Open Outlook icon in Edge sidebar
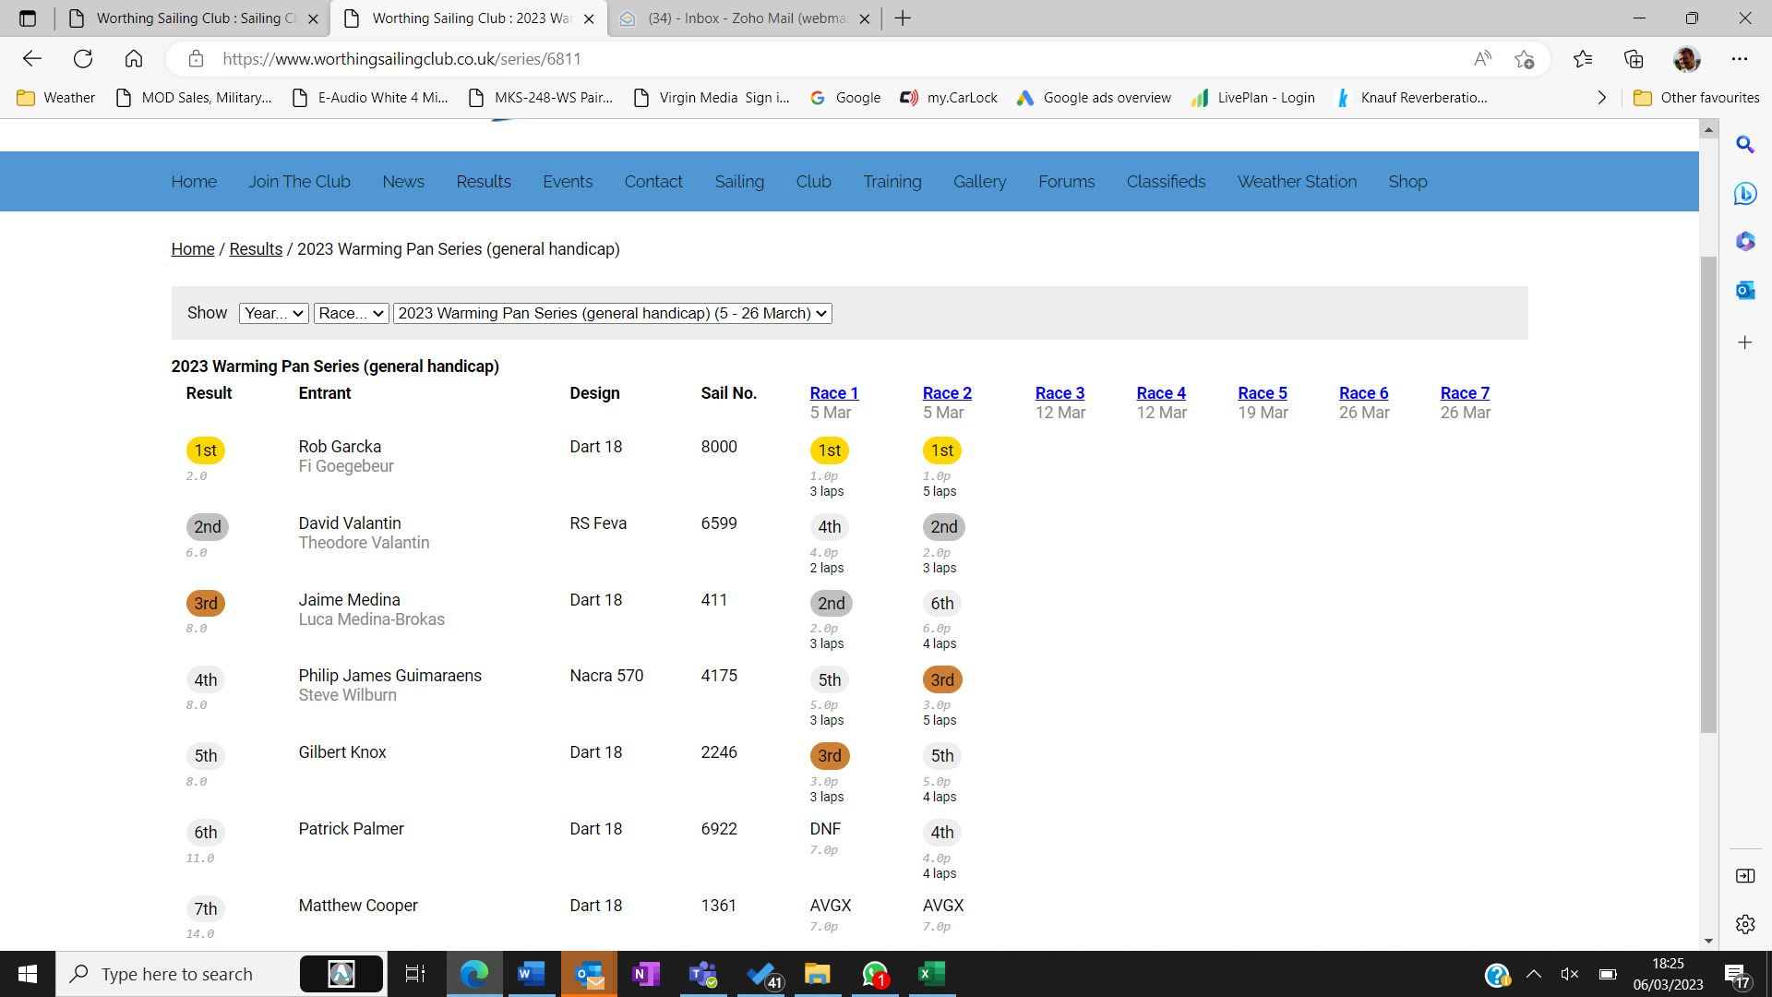1772x997 pixels. [1744, 290]
